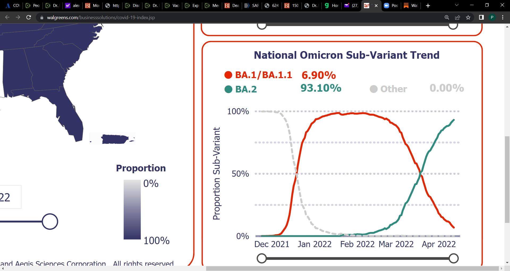Toggle the BA.1/BA.1.1 legend series
This screenshot has width=510, height=271.
point(258,75)
